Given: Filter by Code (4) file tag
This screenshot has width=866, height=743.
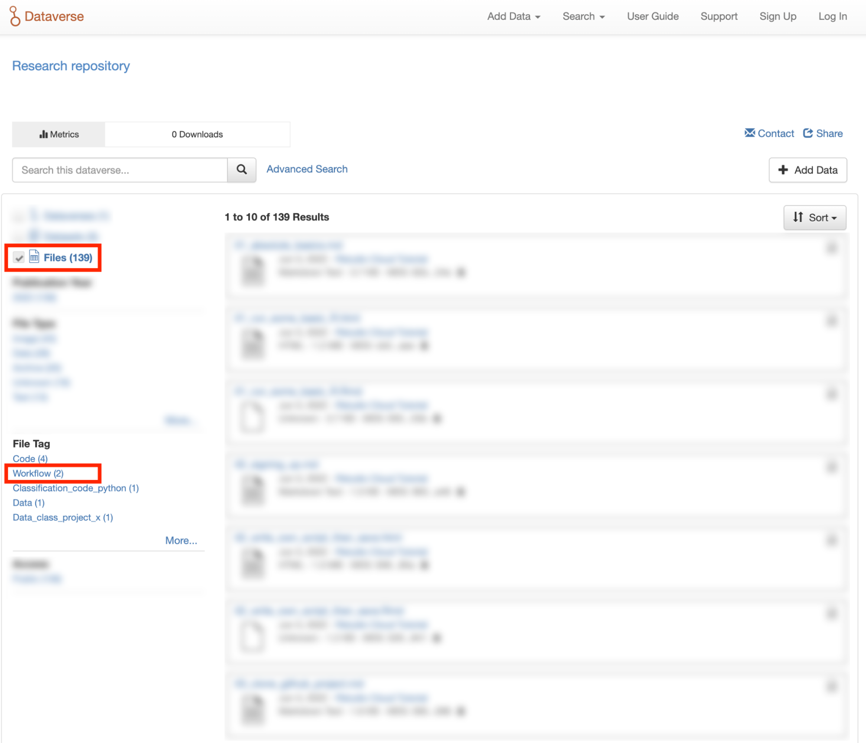Looking at the screenshot, I should (30, 458).
